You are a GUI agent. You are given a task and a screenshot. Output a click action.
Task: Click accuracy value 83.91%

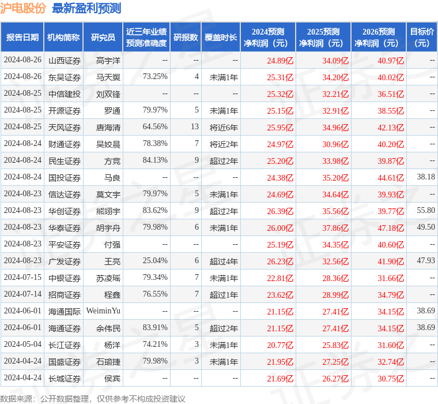155,328
